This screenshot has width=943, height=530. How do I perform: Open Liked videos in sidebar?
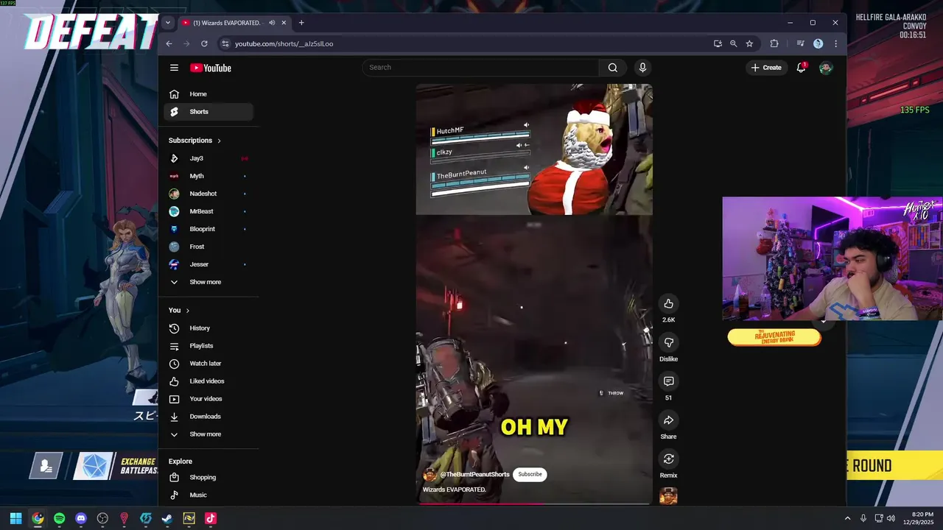coord(208,381)
